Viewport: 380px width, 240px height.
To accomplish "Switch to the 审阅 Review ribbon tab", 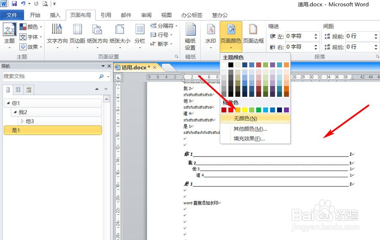I will [x=146, y=15].
